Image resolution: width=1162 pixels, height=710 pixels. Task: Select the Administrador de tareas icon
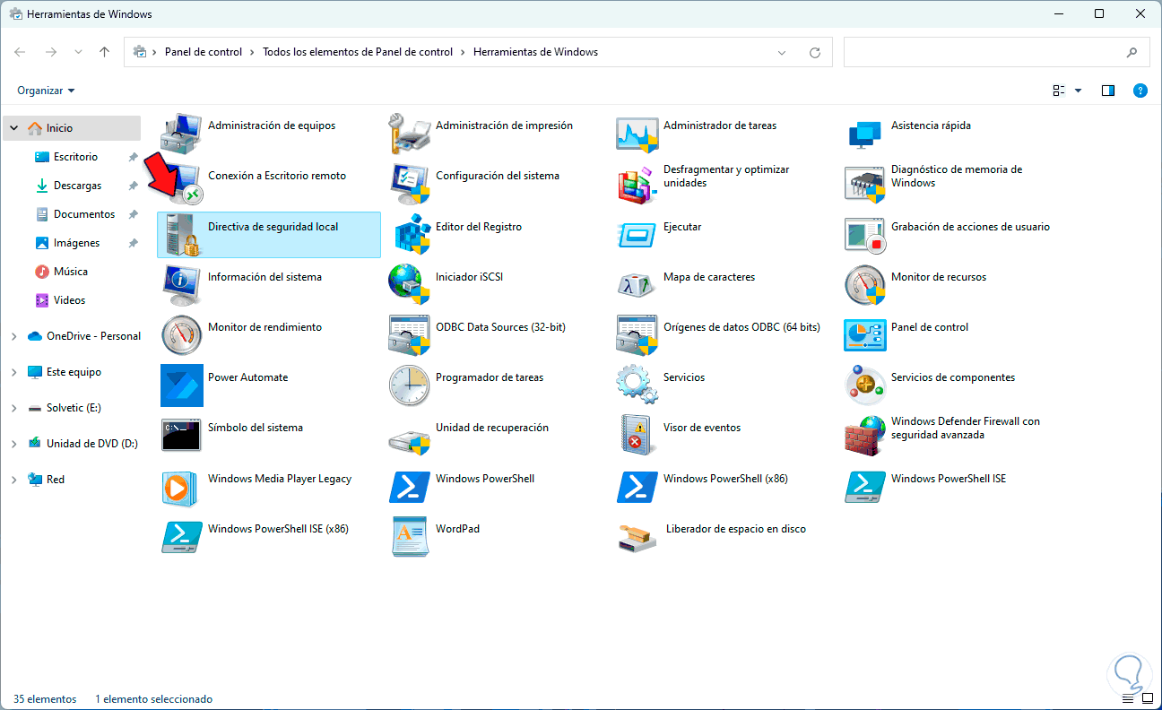637,134
